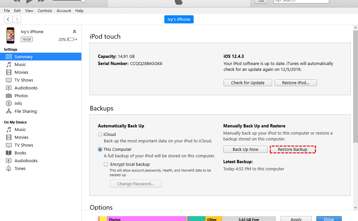Click the Back Up Now button
Image resolution: width=358 pixels, height=221 pixels.
pos(245,149)
